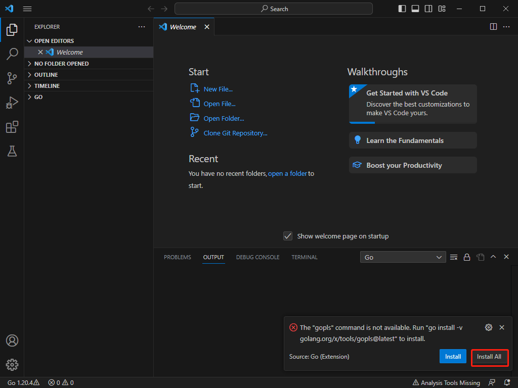Image resolution: width=518 pixels, height=388 pixels.
Task: Maximize the panel with the up chevron
Action: point(493,257)
